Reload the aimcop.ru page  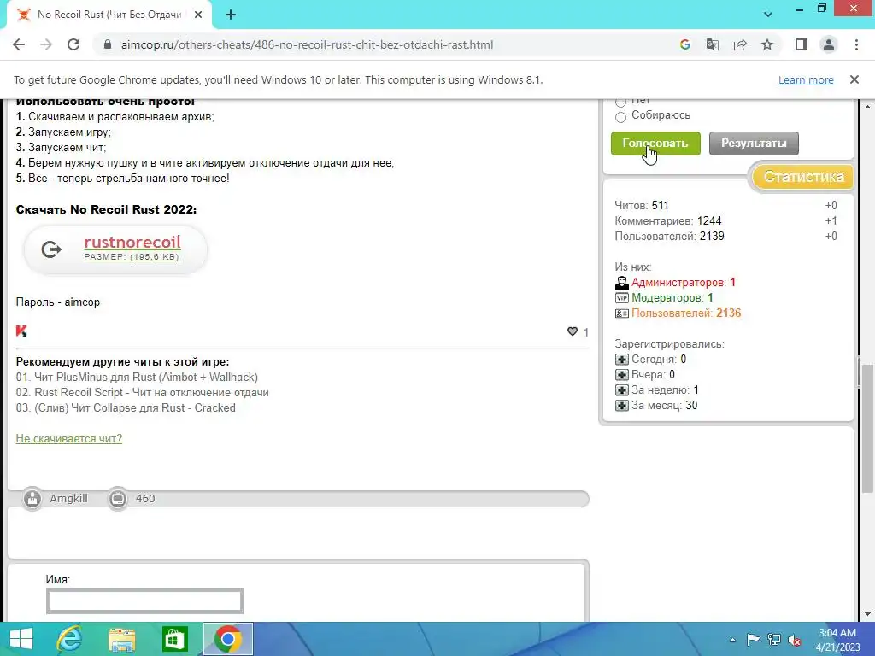tap(73, 44)
